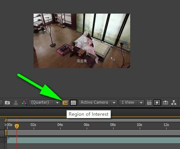Click the time navigator start handle

[6, 120]
